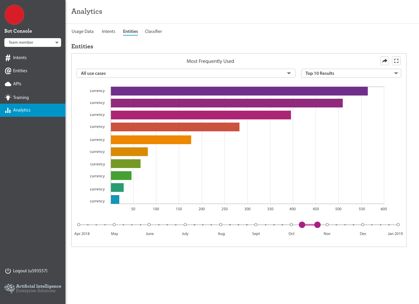Open the Intents tab in Analytics
Image resolution: width=419 pixels, height=304 pixels.
coord(109,31)
